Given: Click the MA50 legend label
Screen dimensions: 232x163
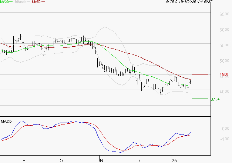Looking at the screenshot, I should [x=36, y=1].
